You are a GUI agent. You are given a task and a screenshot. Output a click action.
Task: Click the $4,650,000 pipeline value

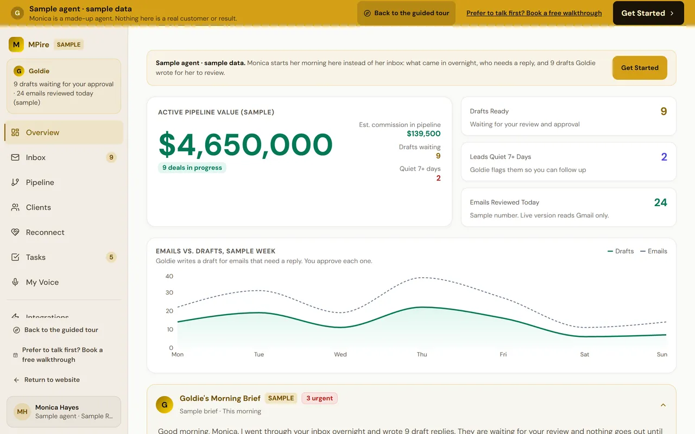point(245,145)
